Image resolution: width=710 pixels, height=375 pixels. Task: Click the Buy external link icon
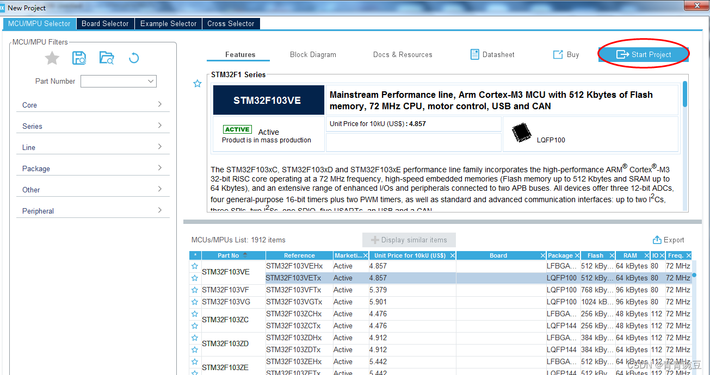[x=558, y=54]
